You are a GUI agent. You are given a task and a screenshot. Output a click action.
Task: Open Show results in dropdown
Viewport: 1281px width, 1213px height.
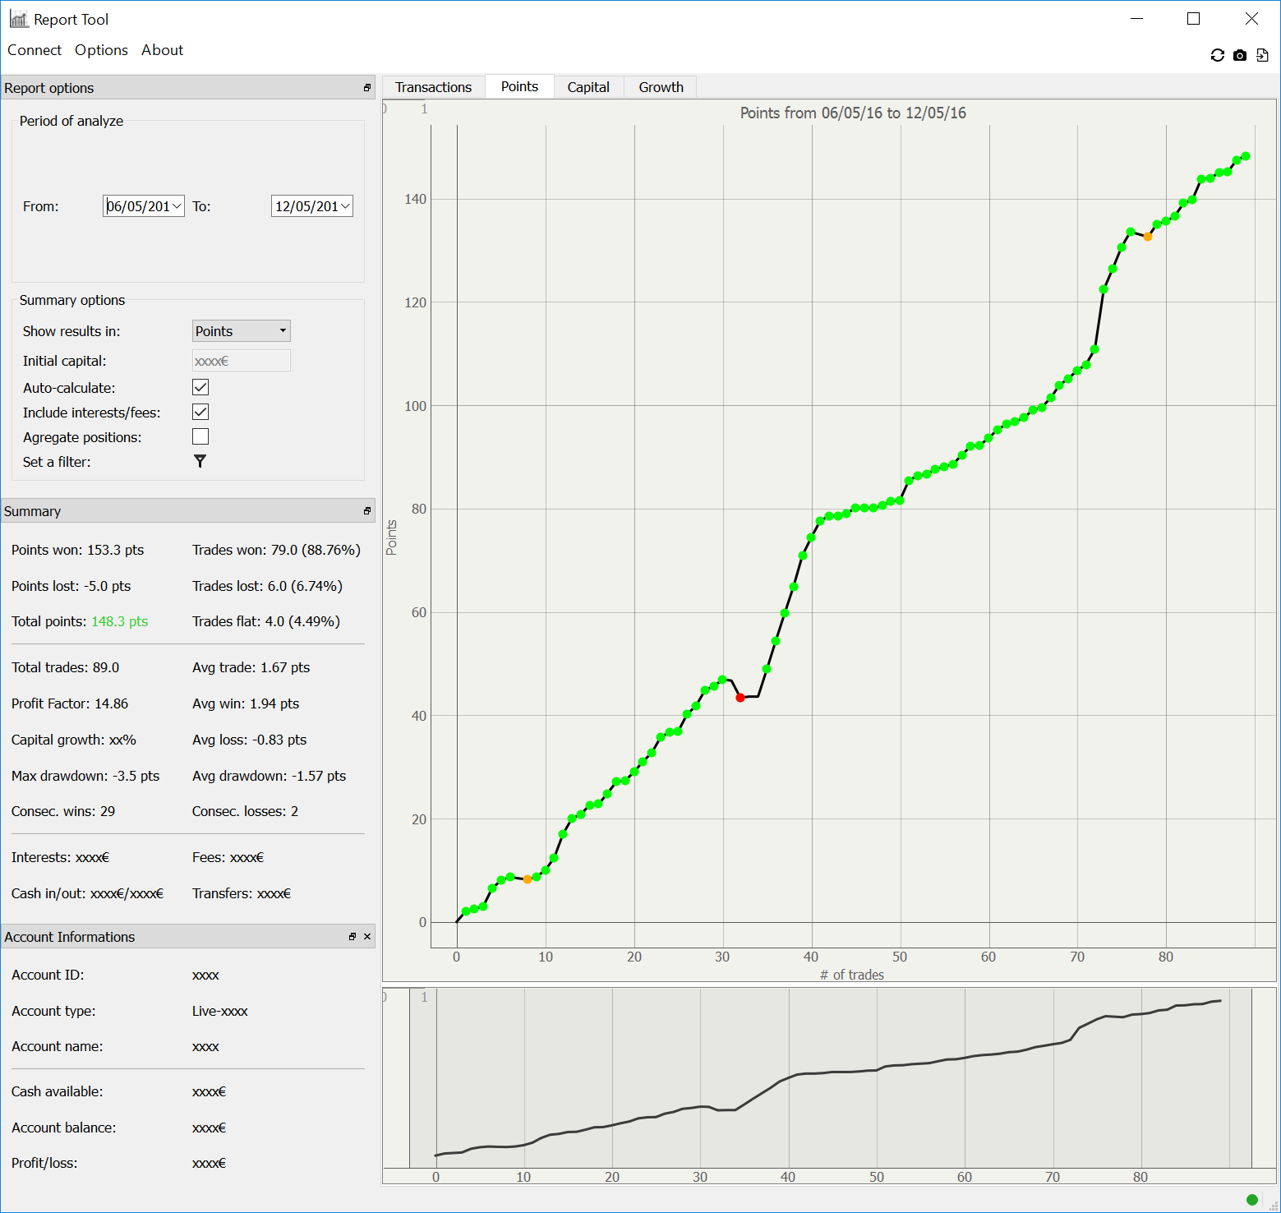tap(242, 330)
